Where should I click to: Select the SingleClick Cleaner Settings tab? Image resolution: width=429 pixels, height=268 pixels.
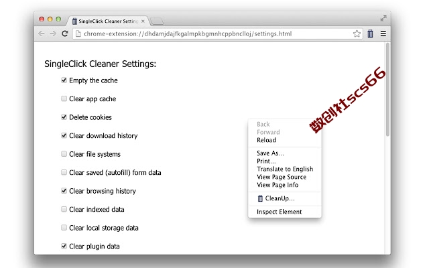pyautogui.click(x=109, y=21)
